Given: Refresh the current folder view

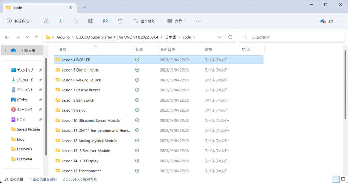Looking at the screenshot, I should (230, 37).
